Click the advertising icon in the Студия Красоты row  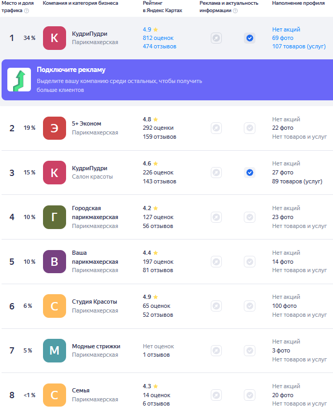tap(216, 306)
